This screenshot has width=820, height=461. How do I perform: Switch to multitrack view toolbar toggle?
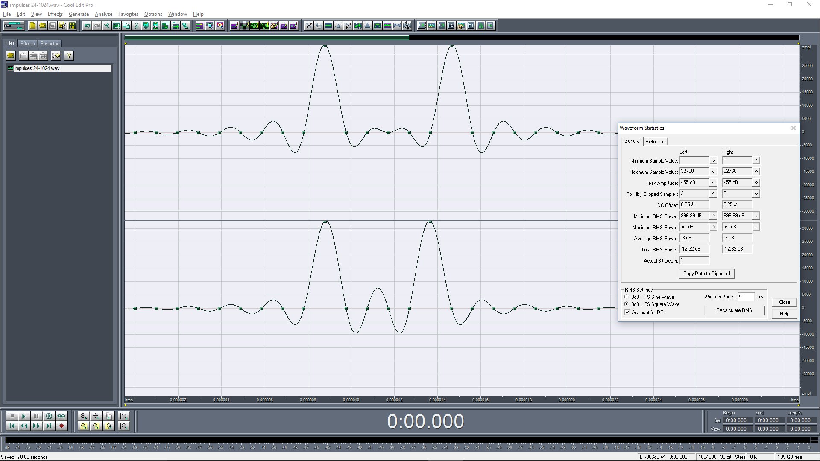coord(14,26)
